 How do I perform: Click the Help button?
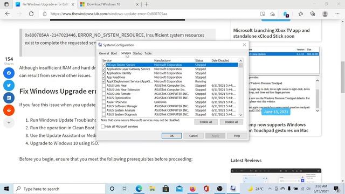coord(237,136)
